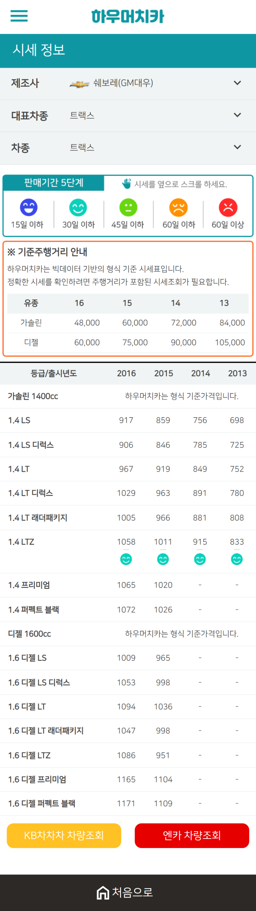Select the 1.4 프리미엄 row label
This screenshot has width=256, height=911.
tap(29, 585)
